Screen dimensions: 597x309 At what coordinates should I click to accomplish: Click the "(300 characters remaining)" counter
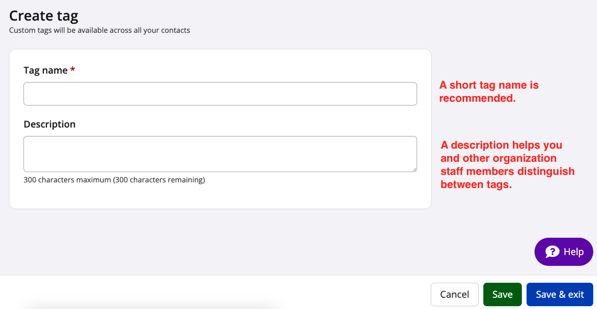click(159, 180)
